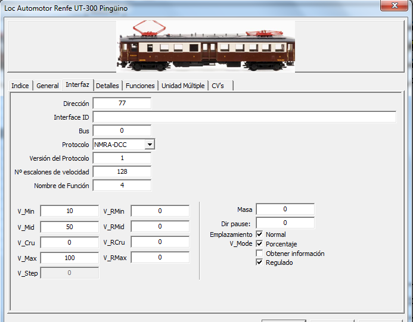This screenshot has width=413, height=322.
Task: Switch to Unidad Múltiple tab
Action: pyautogui.click(x=183, y=86)
